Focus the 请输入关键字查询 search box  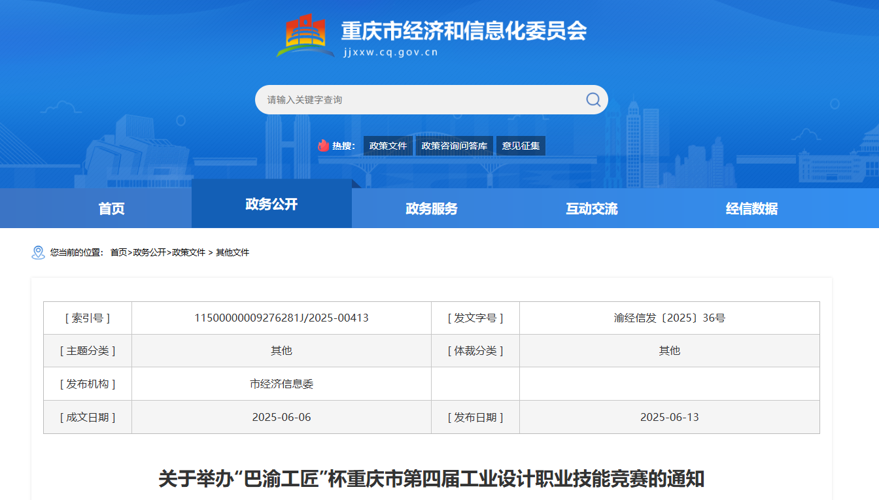(x=419, y=100)
